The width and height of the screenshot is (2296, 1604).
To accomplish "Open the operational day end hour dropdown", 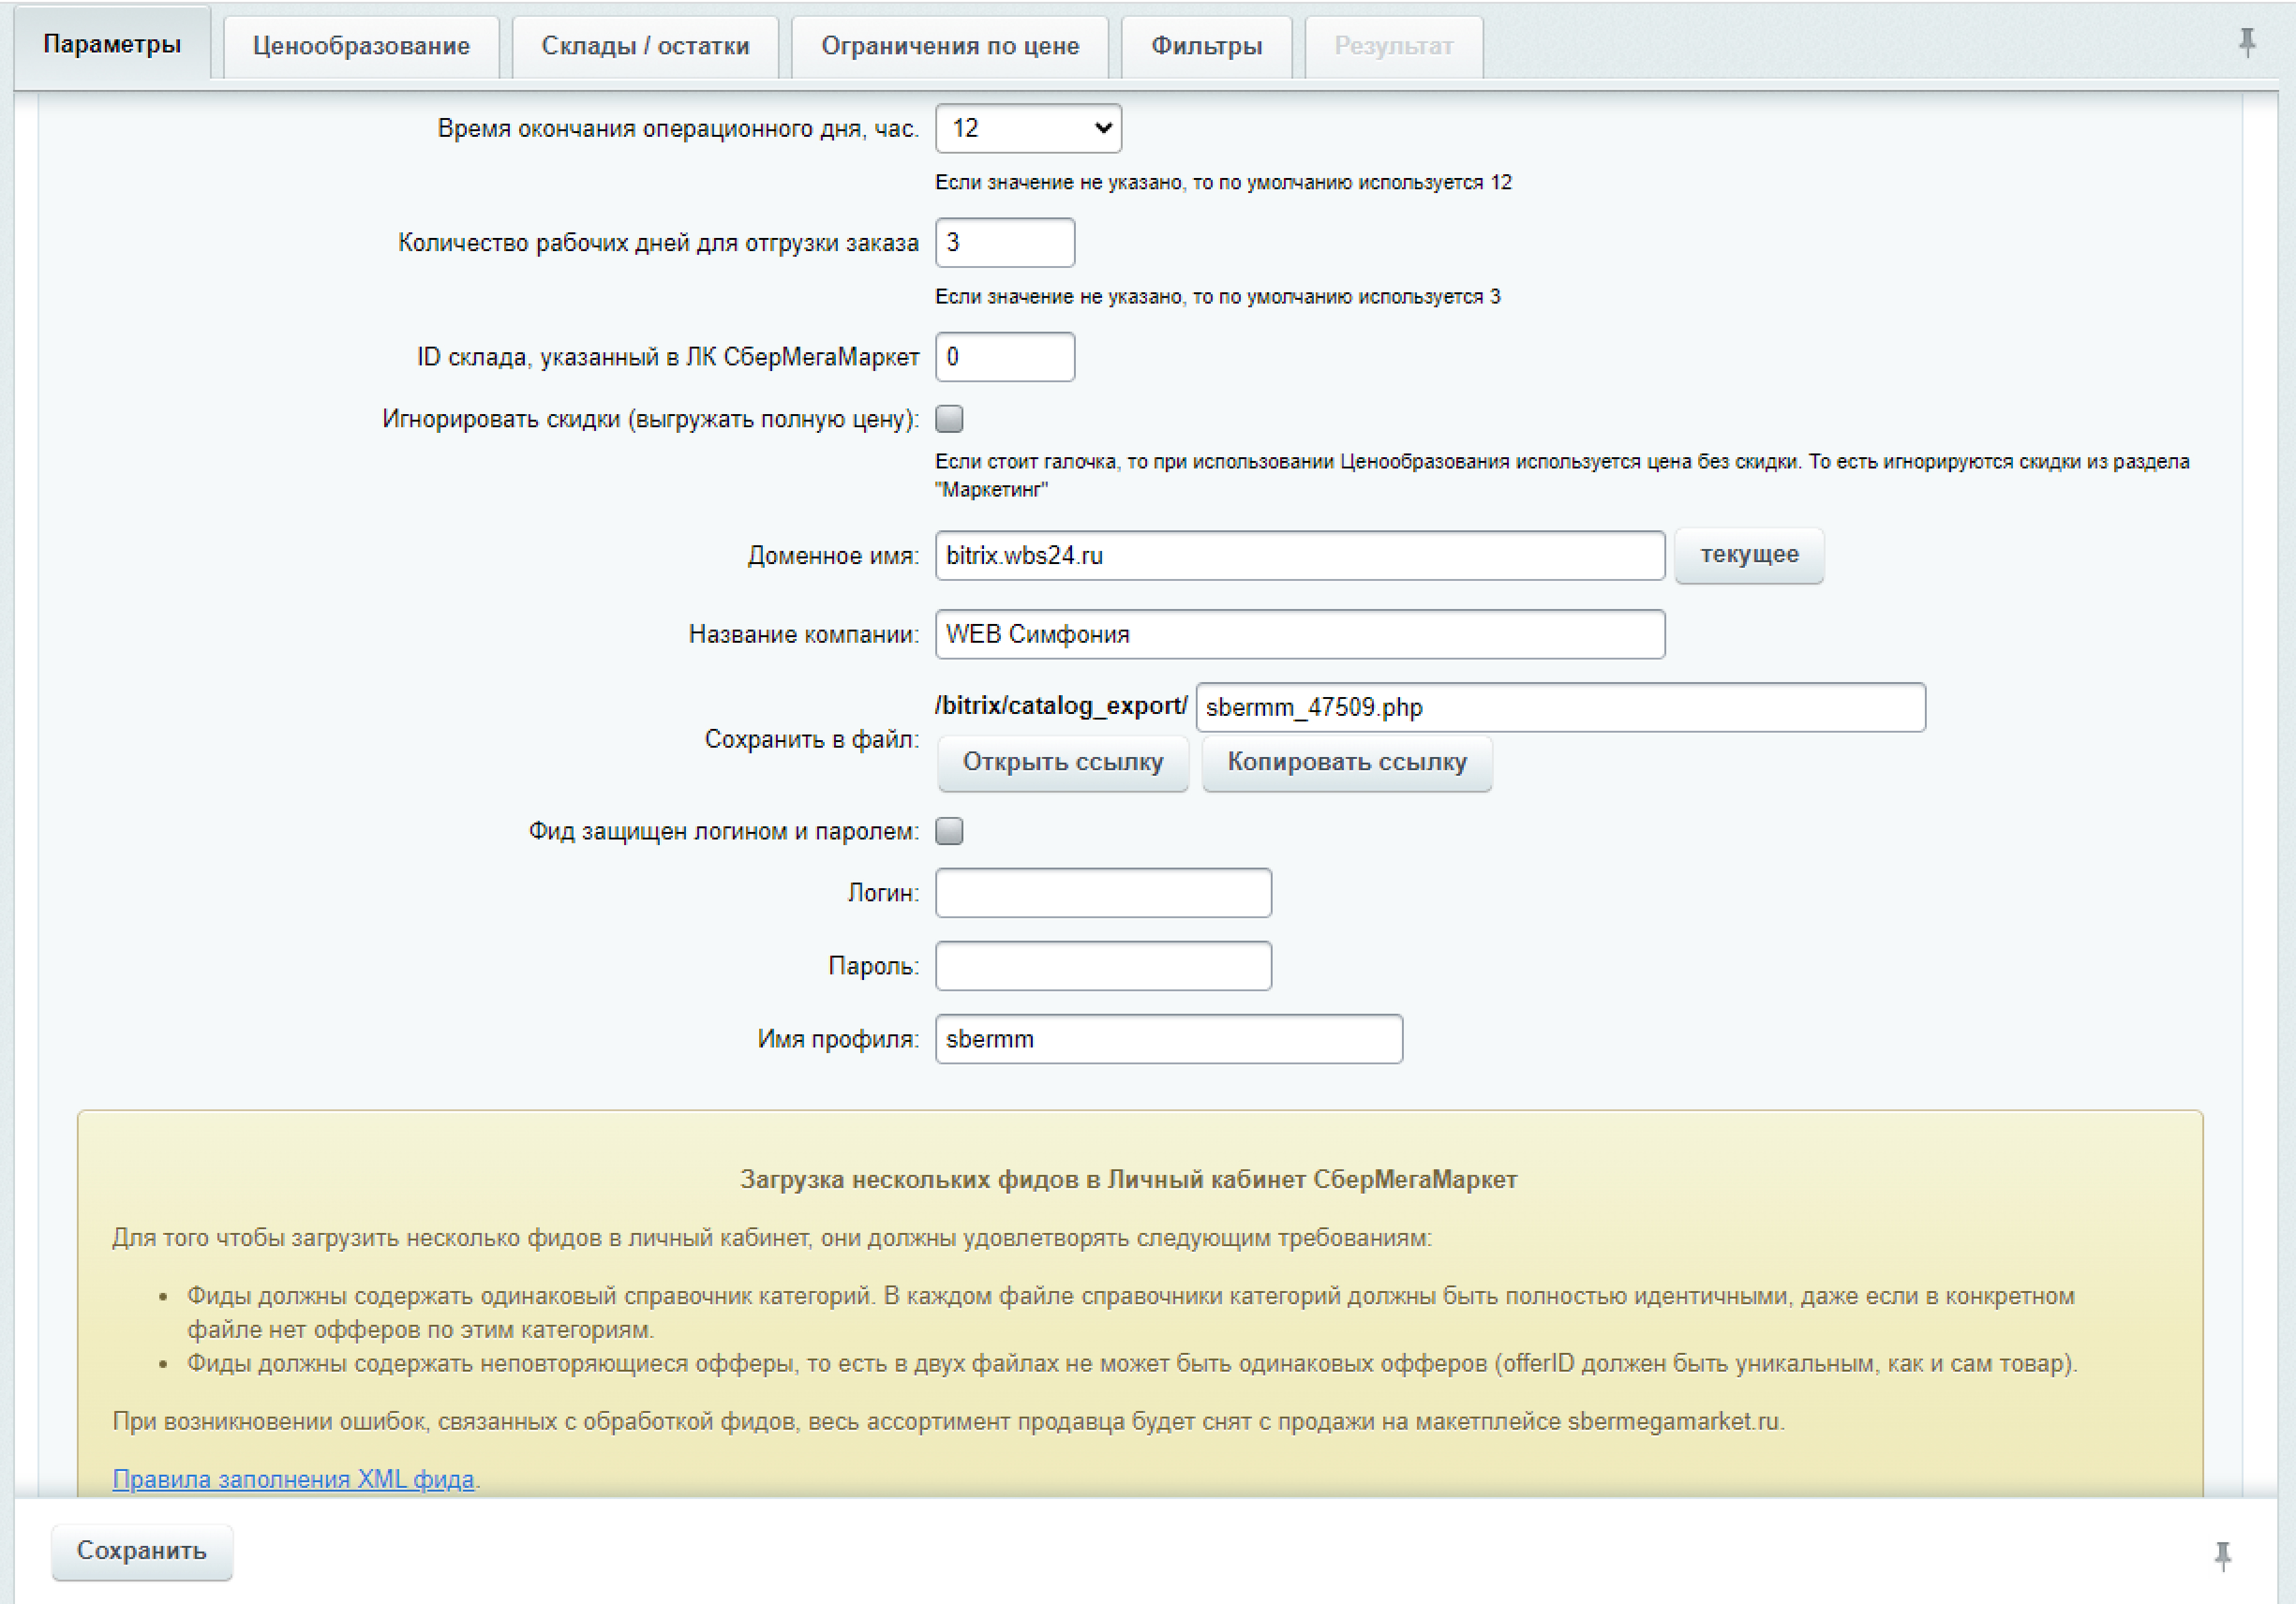I will pyautogui.click(x=1028, y=128).
